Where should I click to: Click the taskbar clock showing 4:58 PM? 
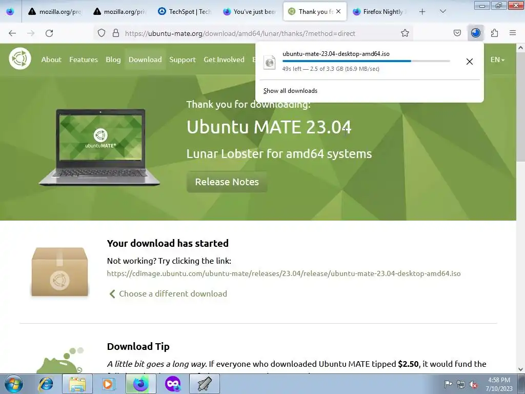[499, 384]
